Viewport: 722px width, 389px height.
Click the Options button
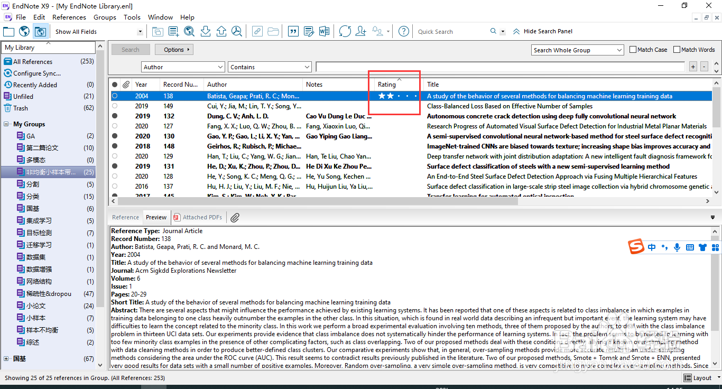tap(174, 50)
